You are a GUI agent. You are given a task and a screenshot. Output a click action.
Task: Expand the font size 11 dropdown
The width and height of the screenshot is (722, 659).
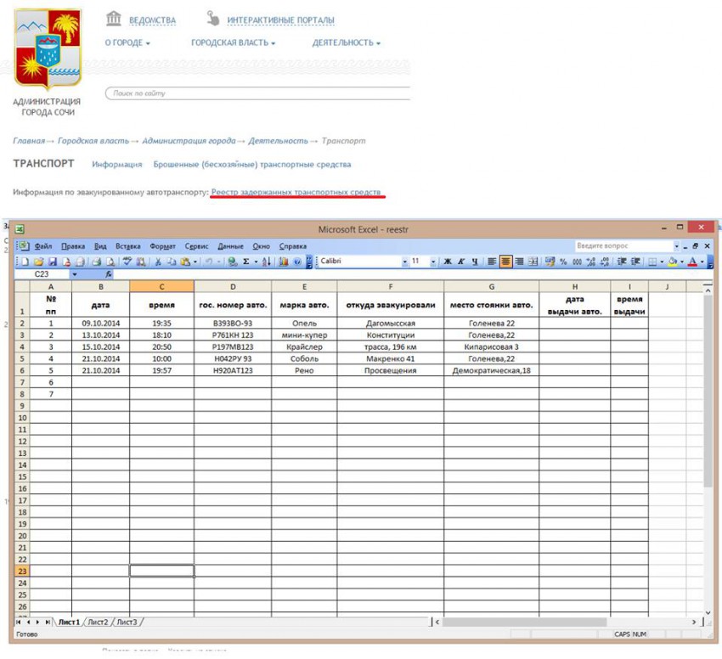coord(432,262)
